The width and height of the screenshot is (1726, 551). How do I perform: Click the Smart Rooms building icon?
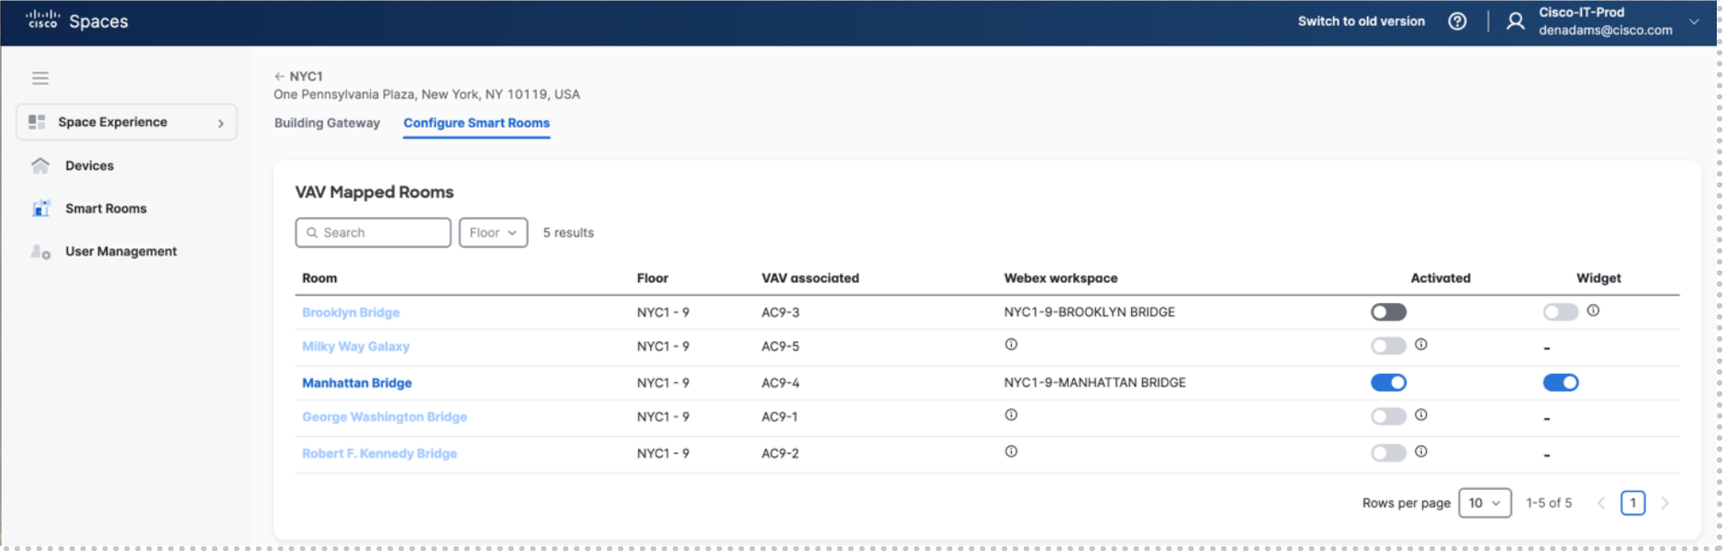[40, 208]
